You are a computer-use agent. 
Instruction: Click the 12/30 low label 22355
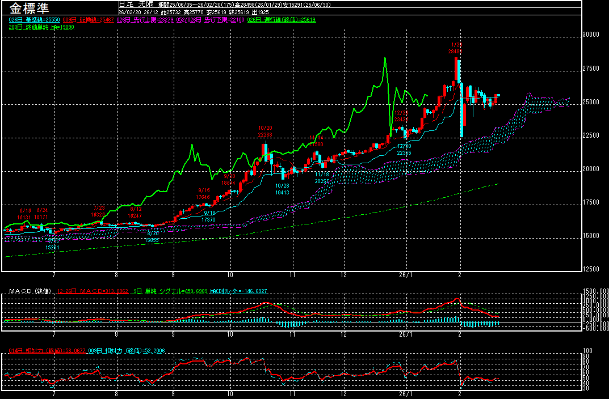(404, 153)
